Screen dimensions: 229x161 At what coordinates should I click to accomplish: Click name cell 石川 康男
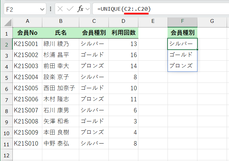[61, 111]
